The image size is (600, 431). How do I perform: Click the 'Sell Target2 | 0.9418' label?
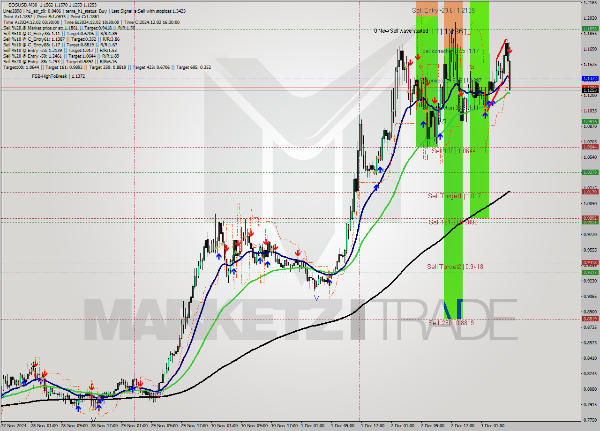(x=455, y=267)
